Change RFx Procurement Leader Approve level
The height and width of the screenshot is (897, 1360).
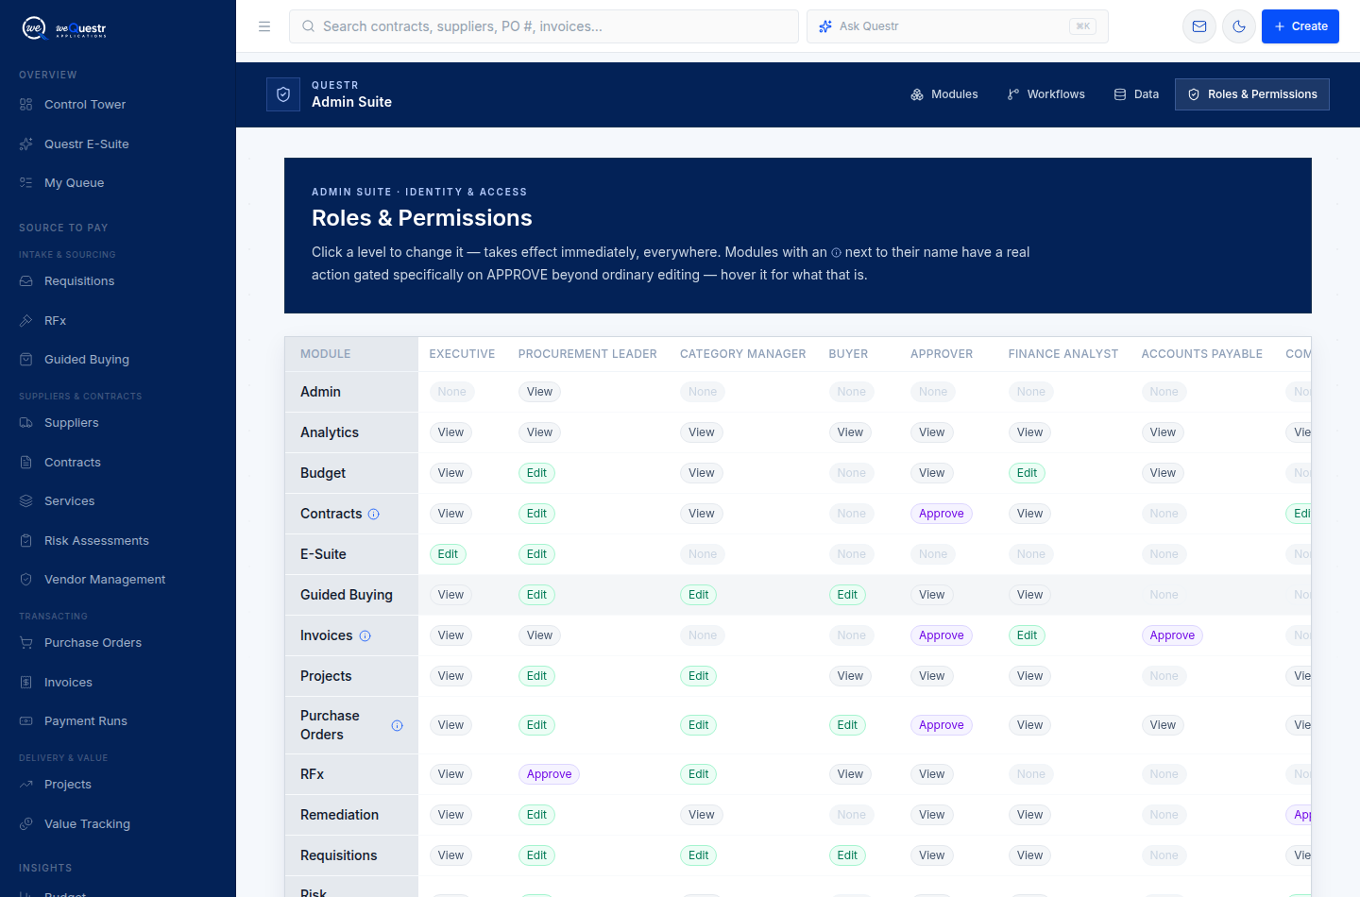(549, 774)
